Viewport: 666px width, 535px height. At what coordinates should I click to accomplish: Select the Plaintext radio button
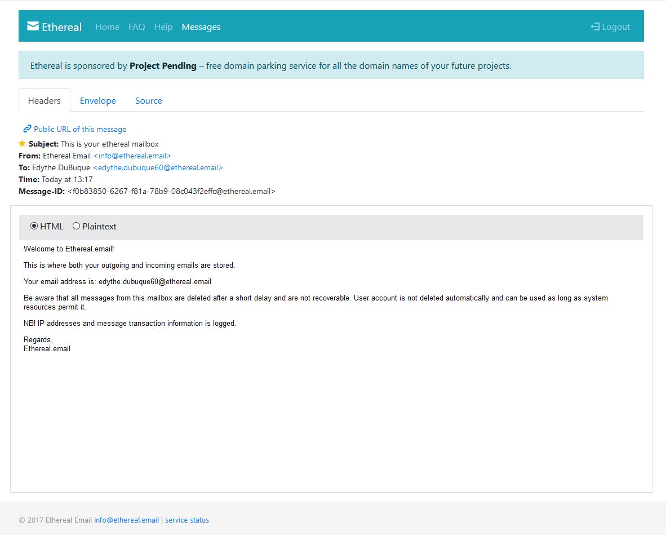[76, 226]
